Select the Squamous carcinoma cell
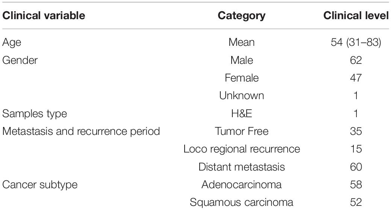The height and width of the screenshot is (210, 391). point(242,202)
